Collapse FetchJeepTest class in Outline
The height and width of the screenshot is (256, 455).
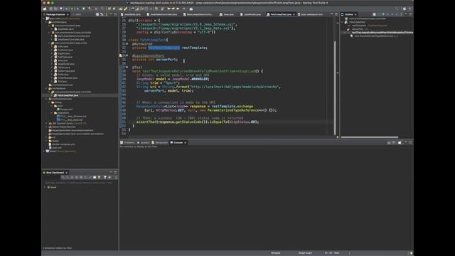pos(343,22)
